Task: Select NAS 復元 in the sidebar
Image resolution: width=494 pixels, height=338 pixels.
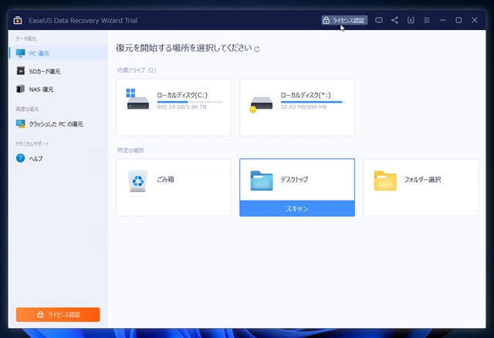Action: click(x=59, y=90)
